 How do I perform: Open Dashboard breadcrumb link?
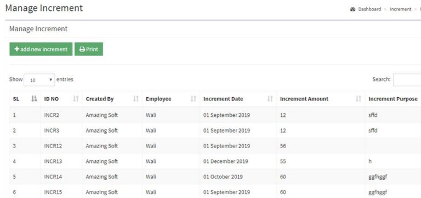pos(369,9)
